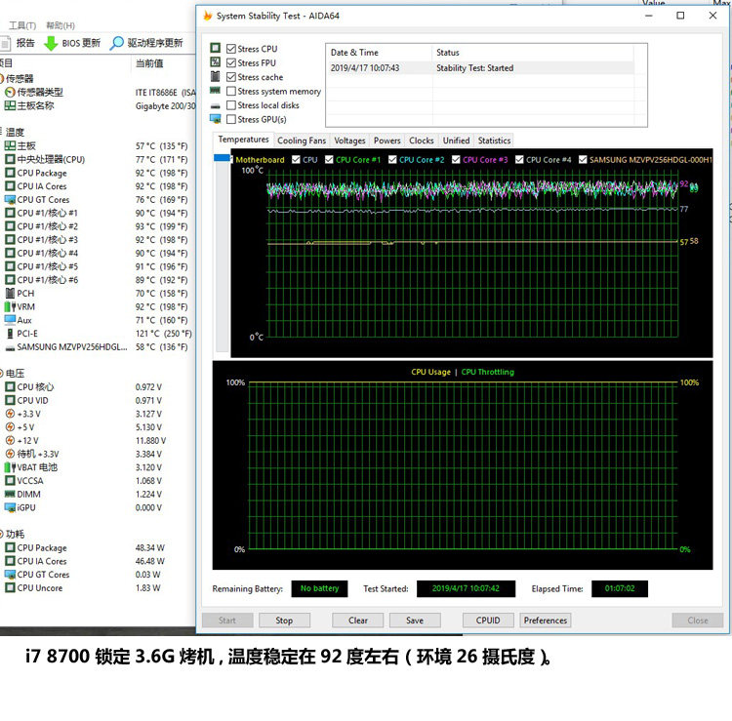The width and height of the screenshot is (732, 721).
Task: Click the Stop button
Action: point(284,621)
